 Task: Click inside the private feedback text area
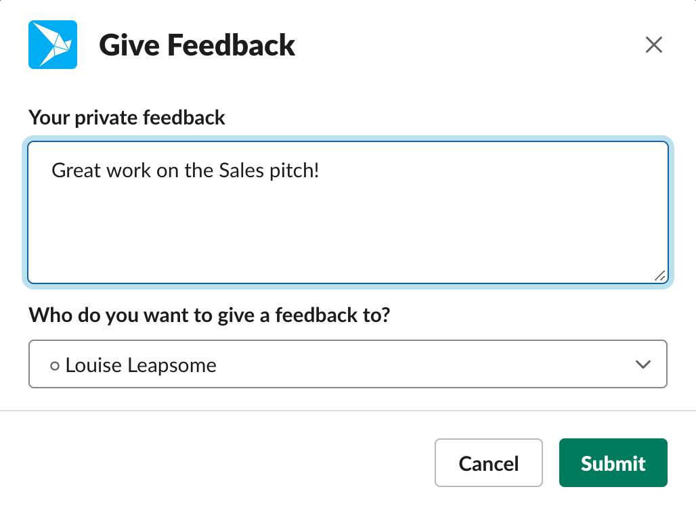tap(348, 212)
